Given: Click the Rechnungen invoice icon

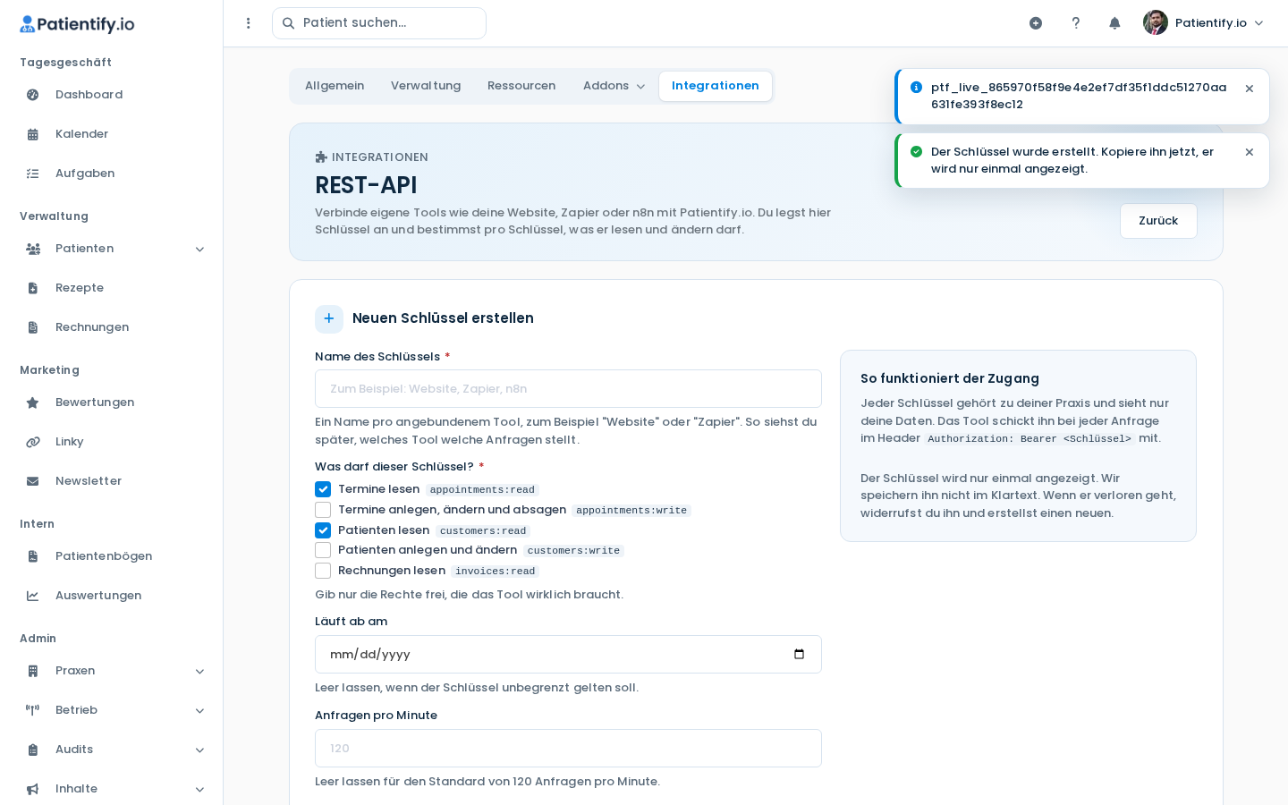Looking at the screenshot, I should click(x=33, y=327).
